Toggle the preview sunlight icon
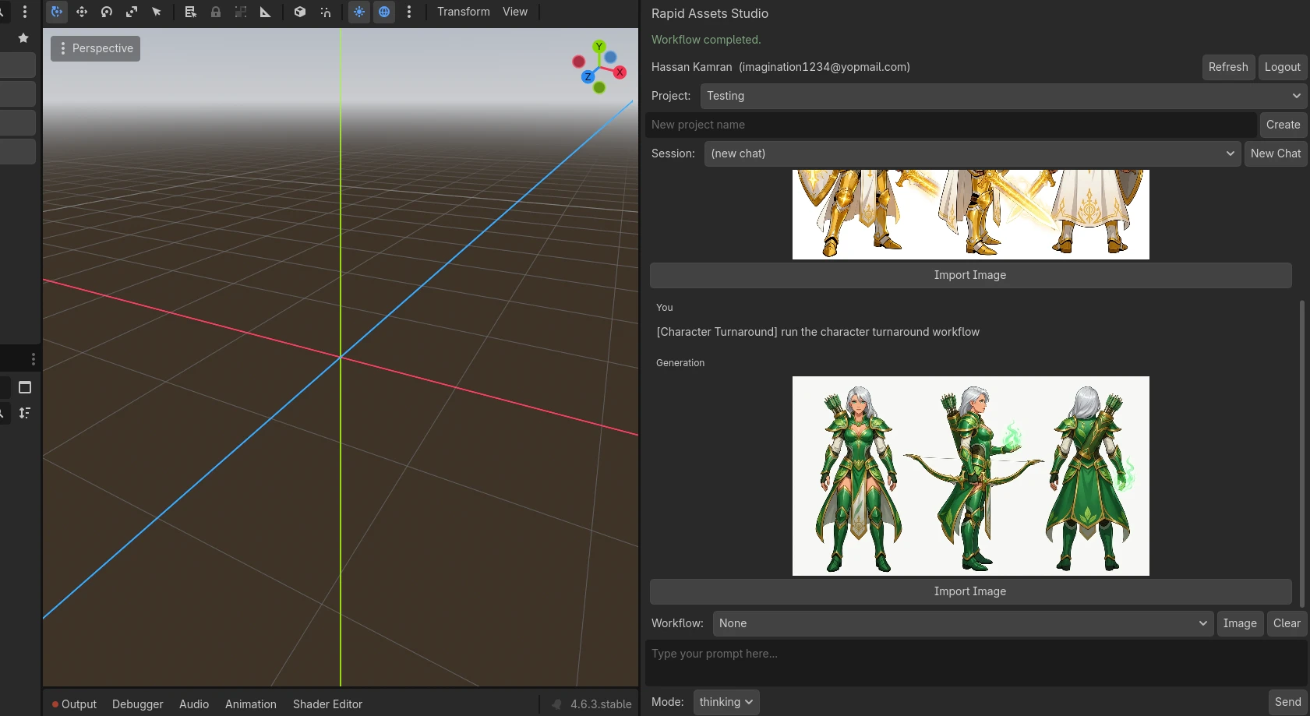The image size is (1310, 716). [x=359, y=12]
